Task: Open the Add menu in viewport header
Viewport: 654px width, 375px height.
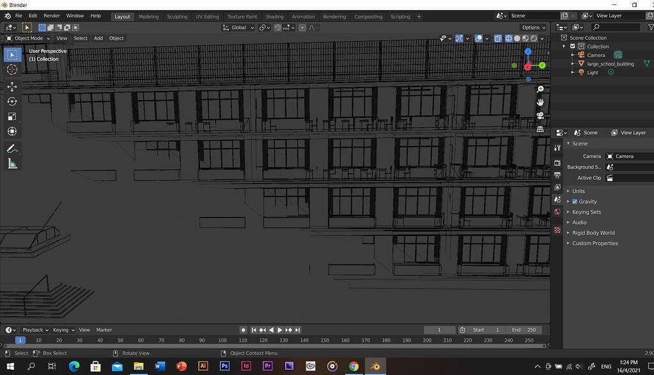Action: pyautogui.click(x=98, y=38)
